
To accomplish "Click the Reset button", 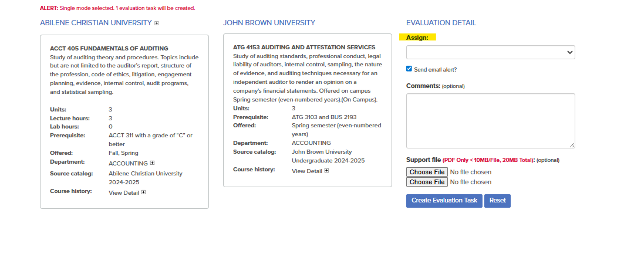I will (x=497, y=201).
